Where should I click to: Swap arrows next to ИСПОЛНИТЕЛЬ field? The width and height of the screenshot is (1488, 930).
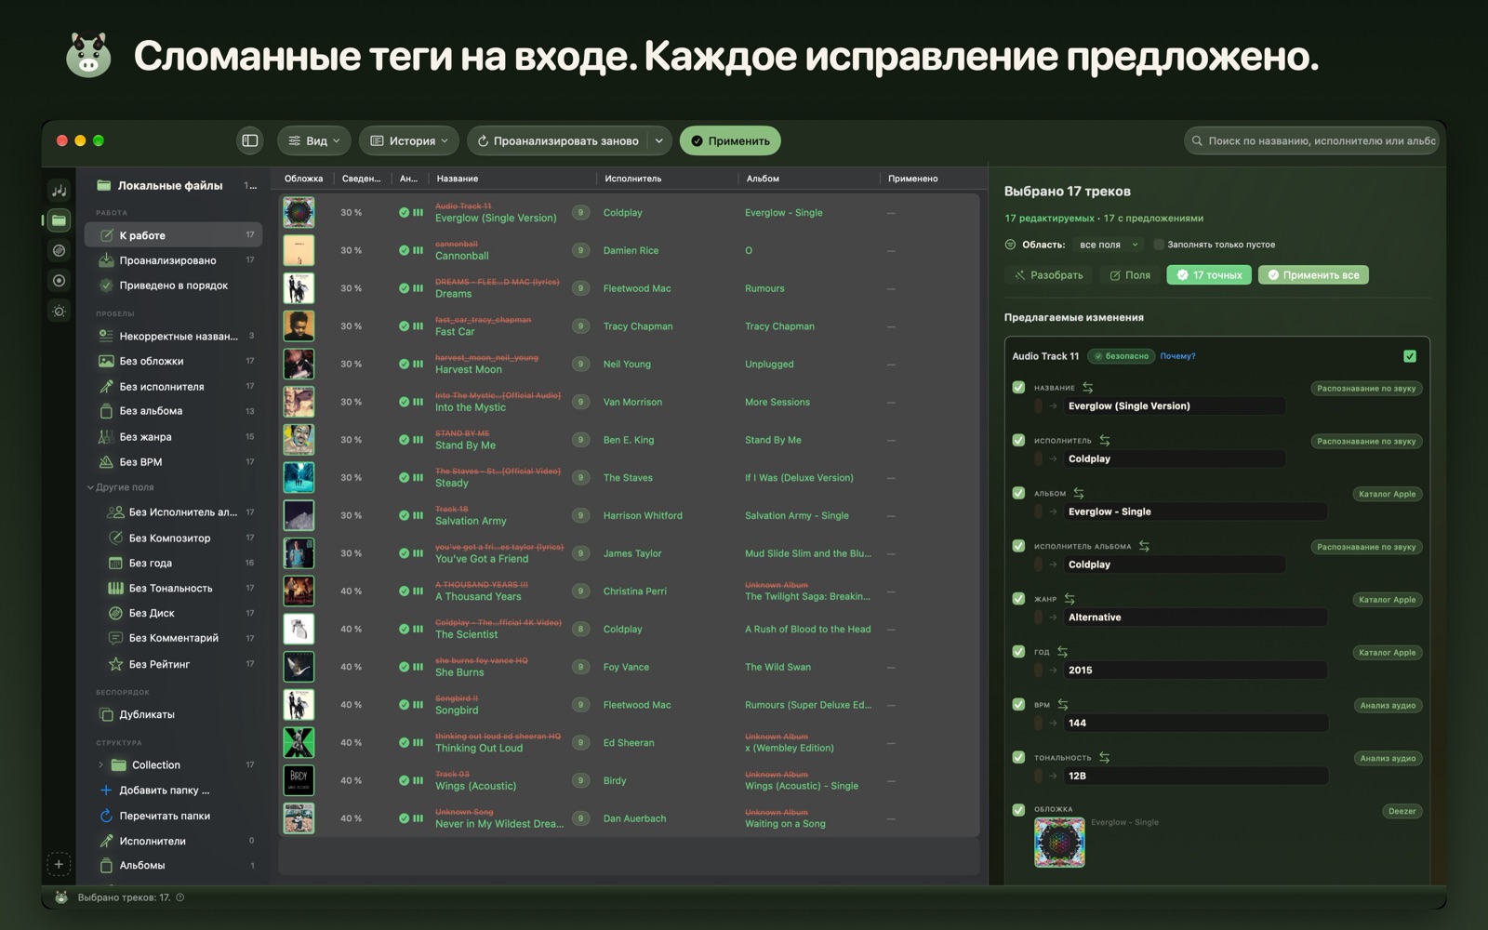coord(1104,440)
